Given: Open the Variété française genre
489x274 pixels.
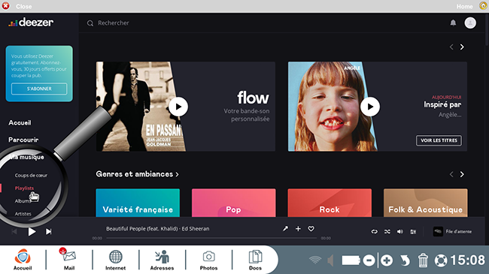Looking at the screenshot, I should (138, 203).
